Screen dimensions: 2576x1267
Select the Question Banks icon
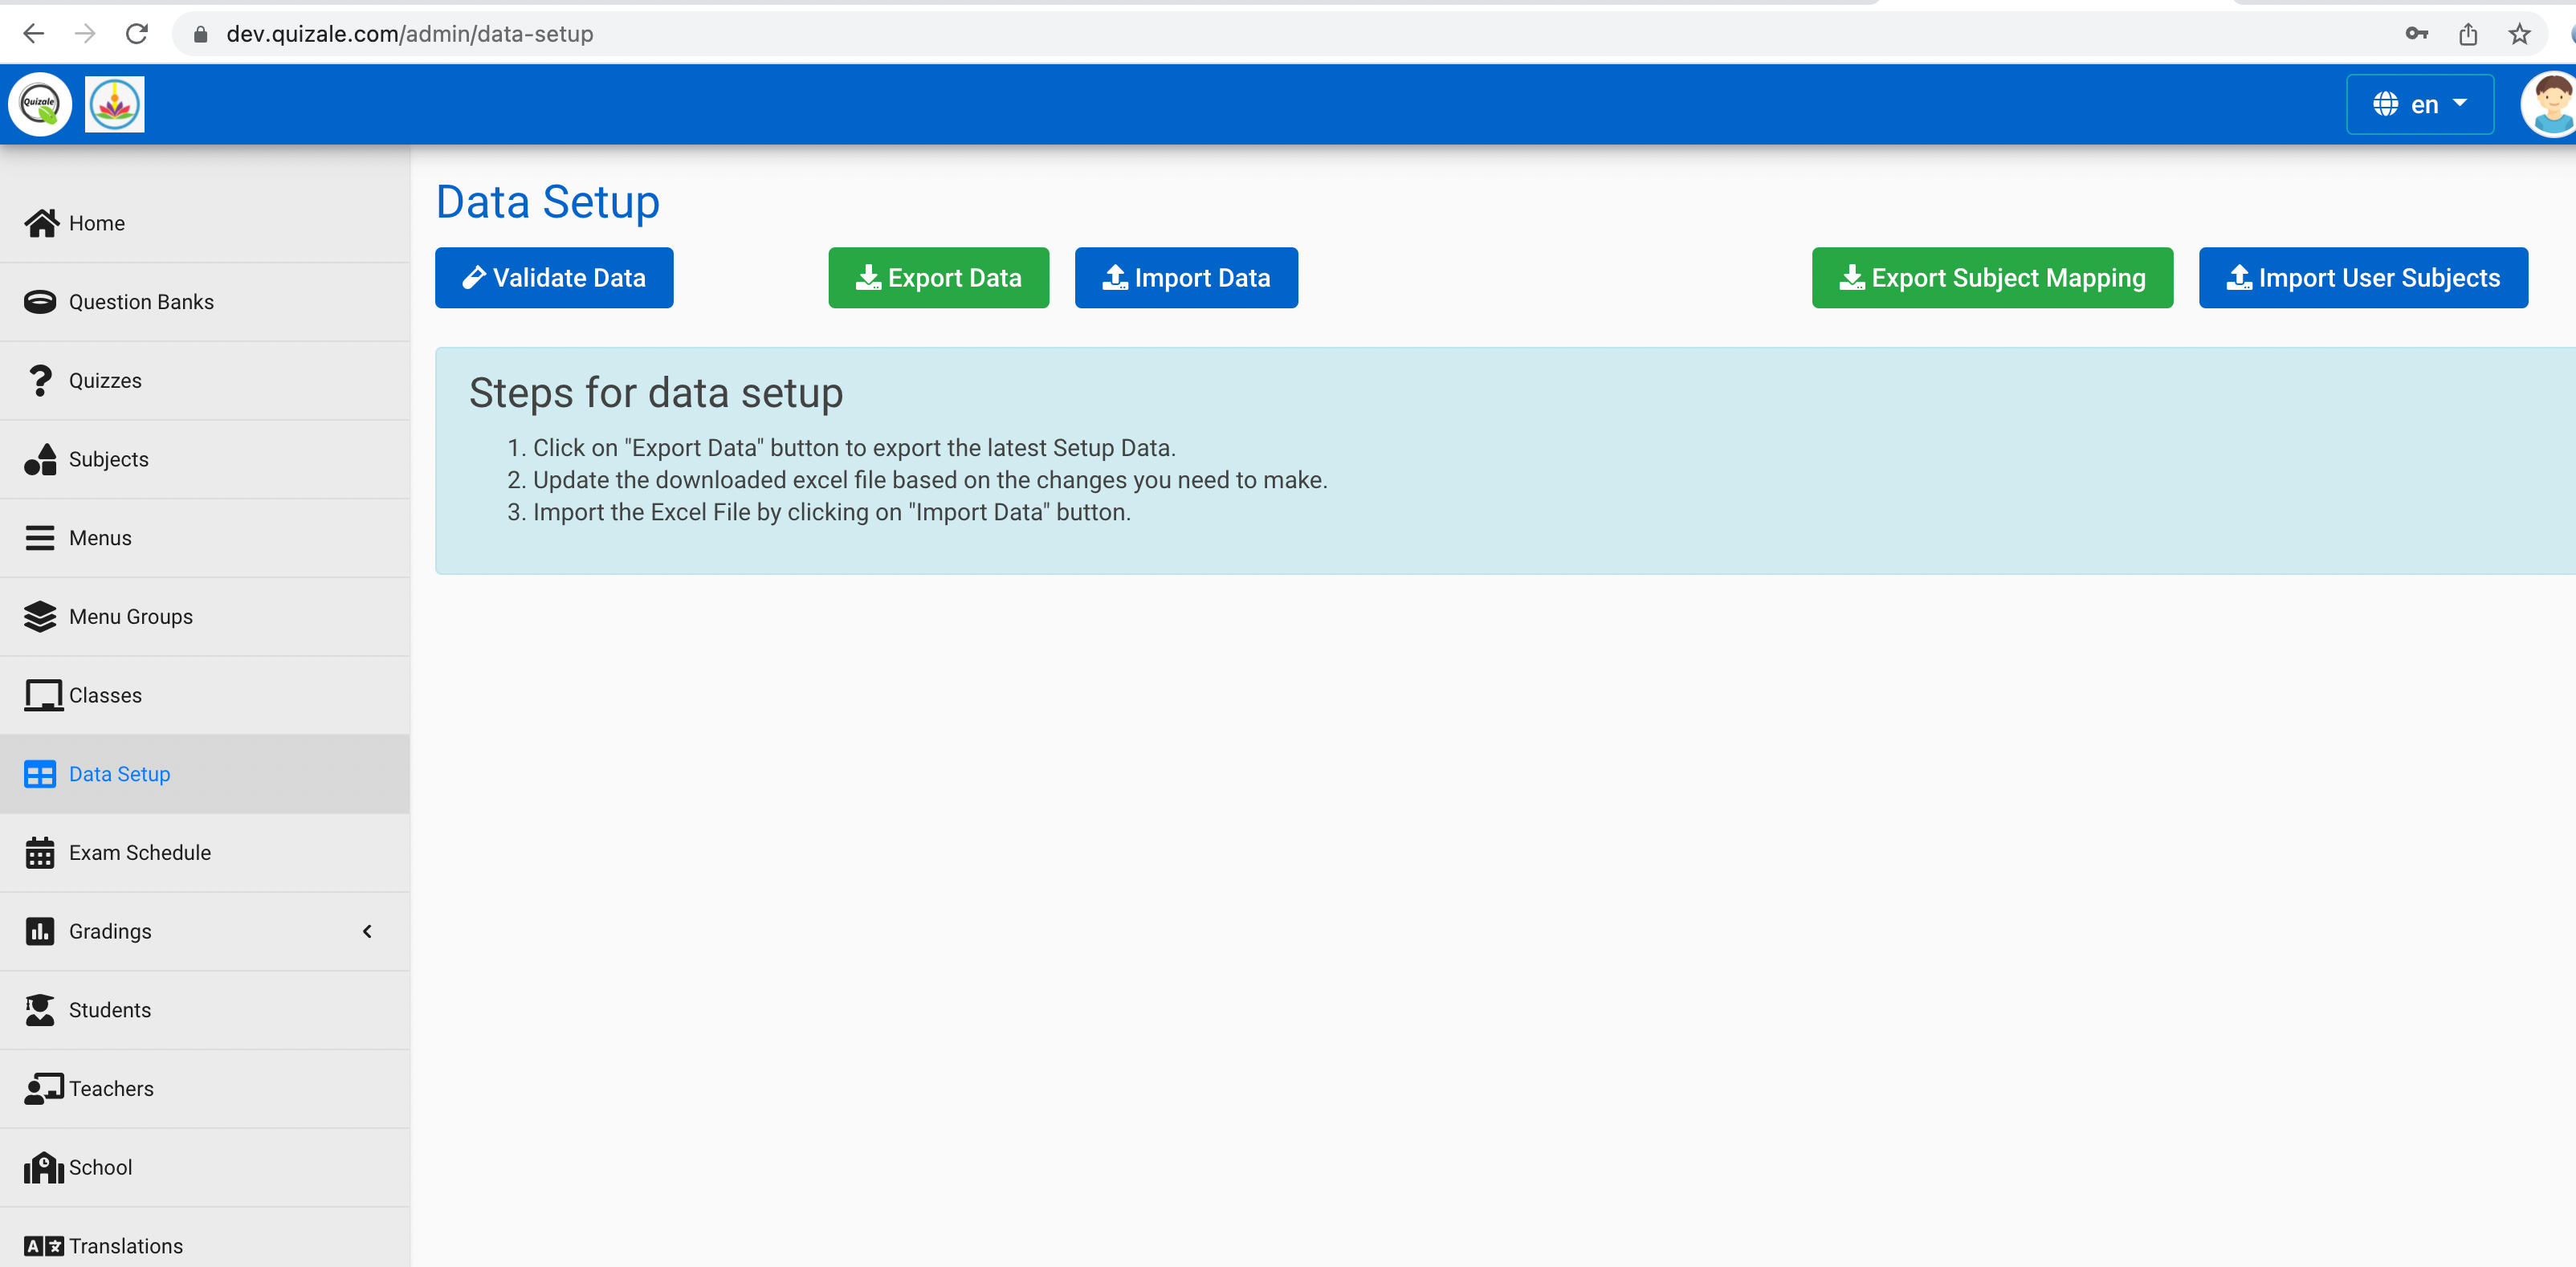point(40,301)
